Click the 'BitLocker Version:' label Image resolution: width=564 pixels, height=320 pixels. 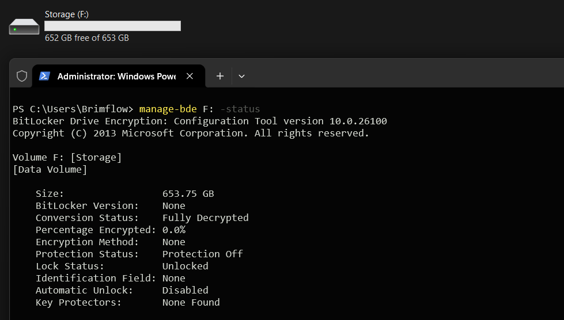[87, 206]
